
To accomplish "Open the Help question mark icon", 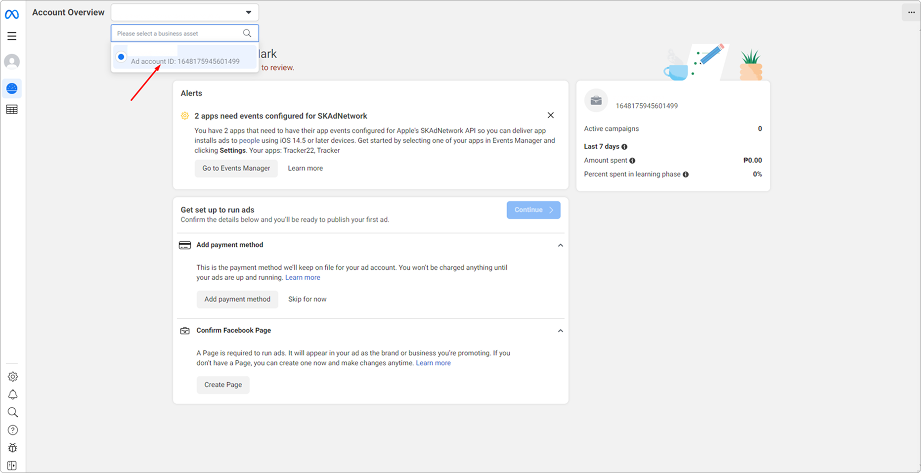I will (13, 430).
